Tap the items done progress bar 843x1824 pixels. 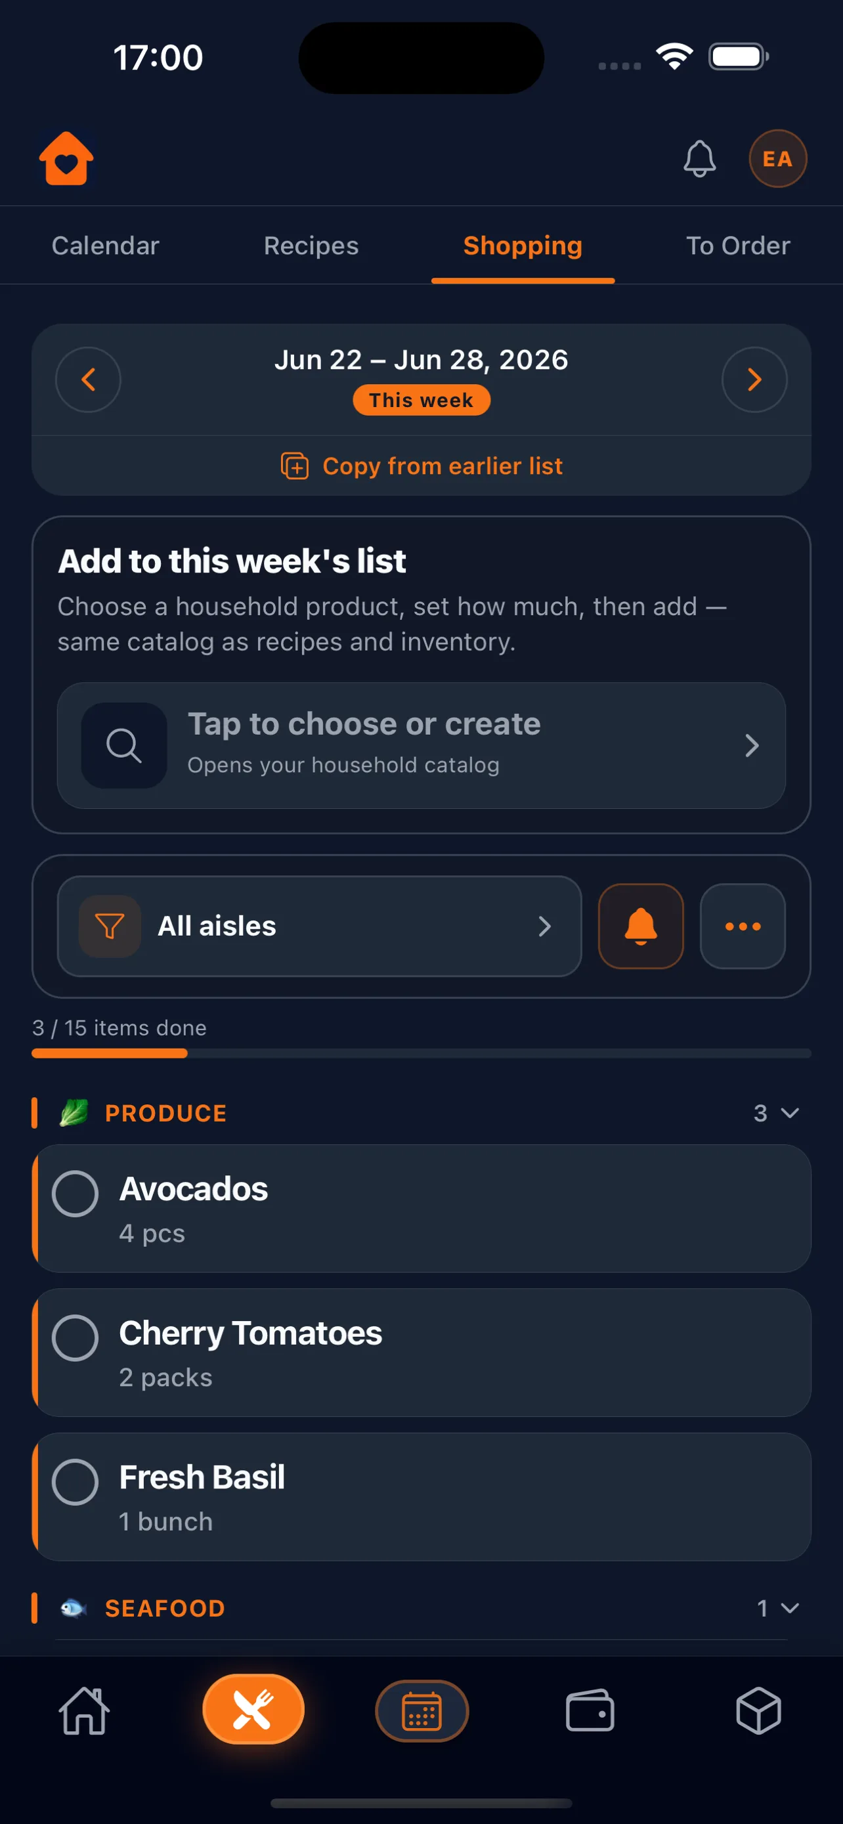421,1054
